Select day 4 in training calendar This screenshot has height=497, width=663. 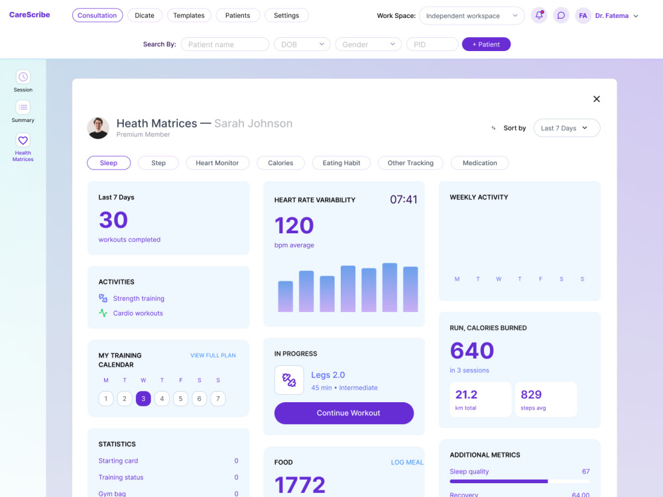162,398
